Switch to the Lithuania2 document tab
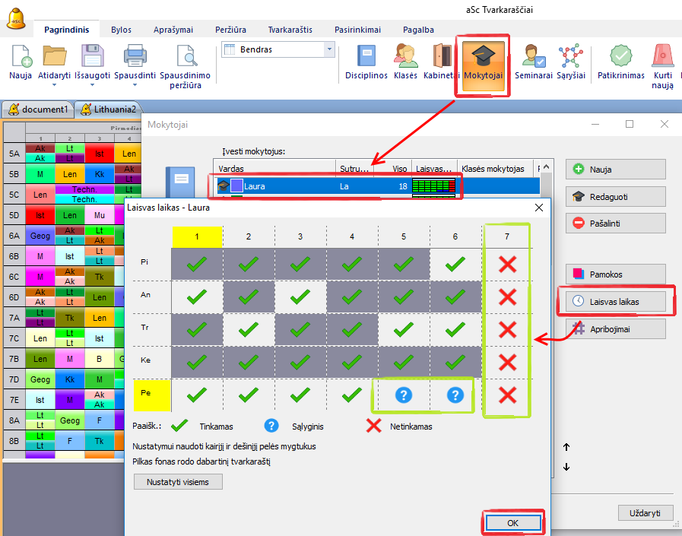The image size is (682, 536). [109, 109]
